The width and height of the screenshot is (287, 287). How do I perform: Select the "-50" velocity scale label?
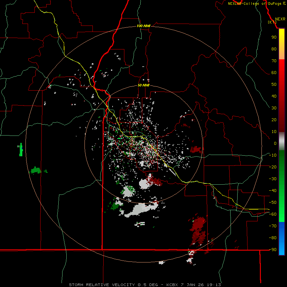[273, 202]
